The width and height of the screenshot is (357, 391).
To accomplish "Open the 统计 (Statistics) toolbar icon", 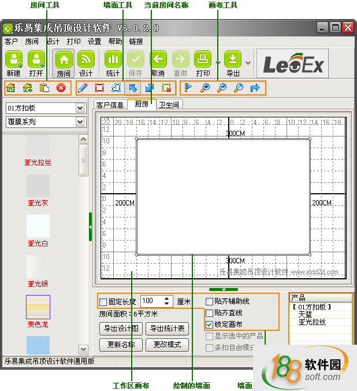I will pyautogui.click(x=113, y=63).
